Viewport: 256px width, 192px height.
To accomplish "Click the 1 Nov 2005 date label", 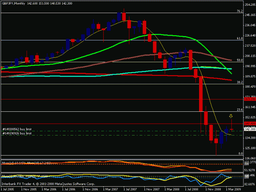I will [x=29, y=189].
